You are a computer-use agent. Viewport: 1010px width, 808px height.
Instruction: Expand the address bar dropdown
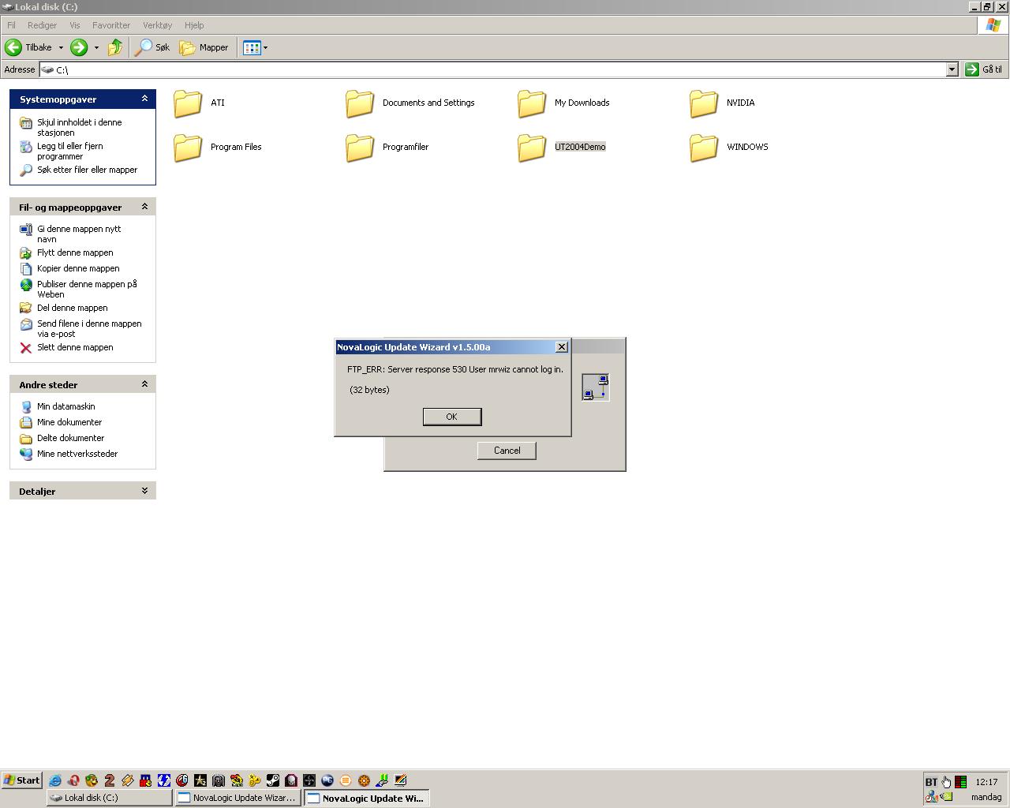point(952,69)
